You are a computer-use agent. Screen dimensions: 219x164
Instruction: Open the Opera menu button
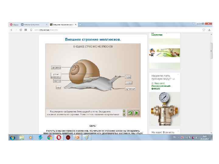(x=14, y=25)
